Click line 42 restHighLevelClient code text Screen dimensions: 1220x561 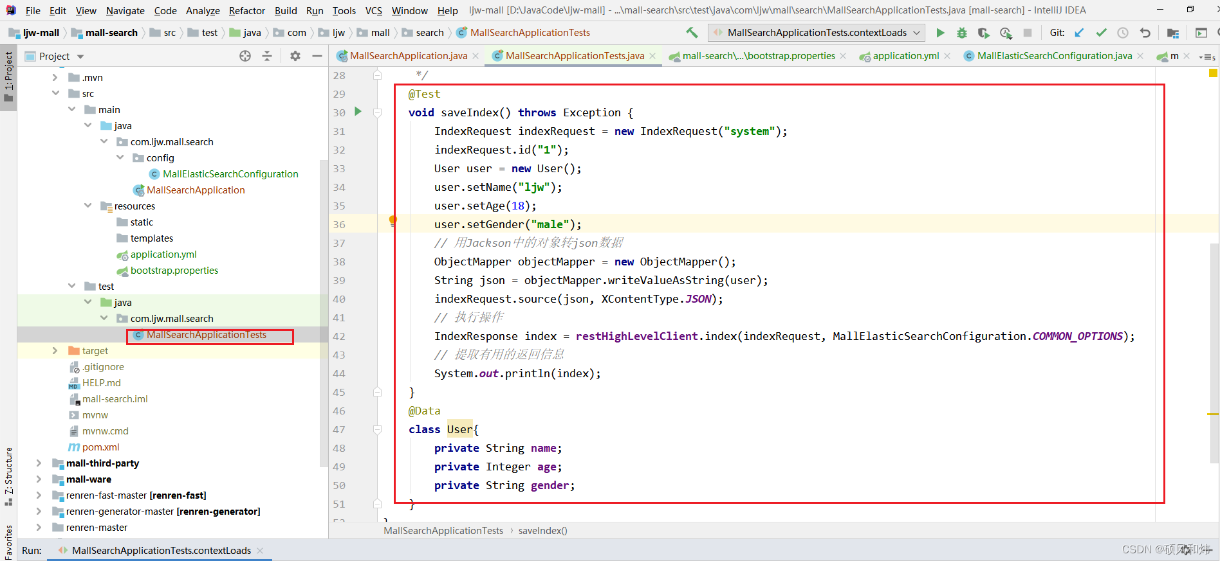(636, 336)
